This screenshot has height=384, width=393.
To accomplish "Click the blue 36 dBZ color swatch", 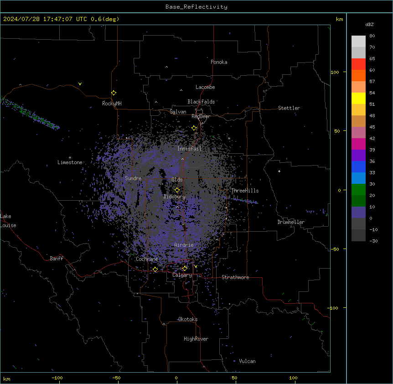I will tap(358, 166).
